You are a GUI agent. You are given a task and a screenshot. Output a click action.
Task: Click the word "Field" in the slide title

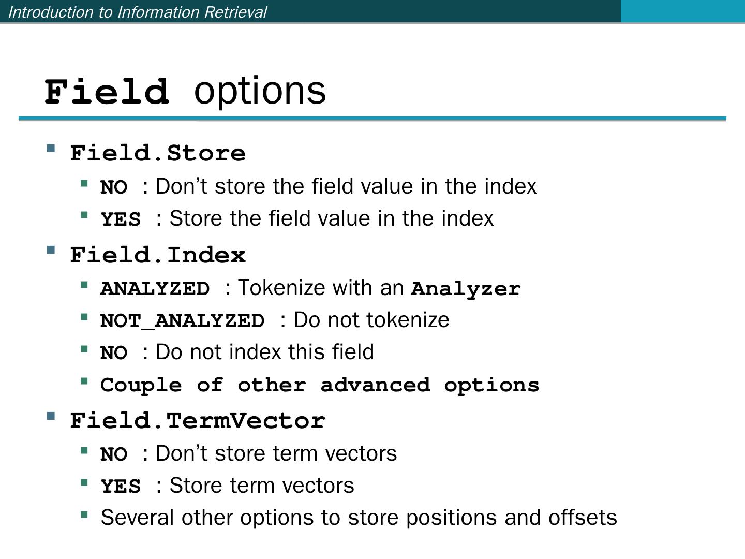point(107,92)
